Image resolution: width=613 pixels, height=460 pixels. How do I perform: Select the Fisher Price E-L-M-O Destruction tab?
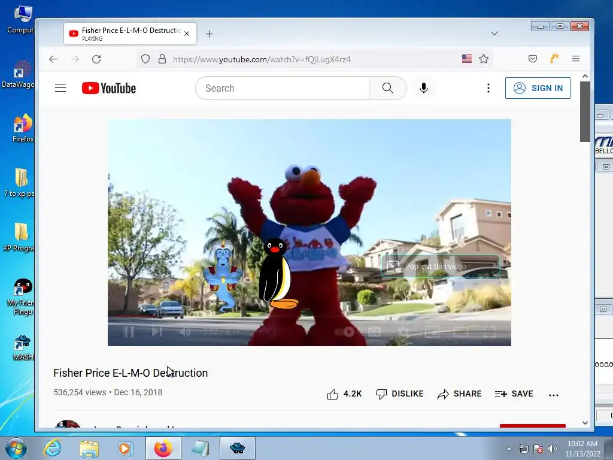coord(130,34)
